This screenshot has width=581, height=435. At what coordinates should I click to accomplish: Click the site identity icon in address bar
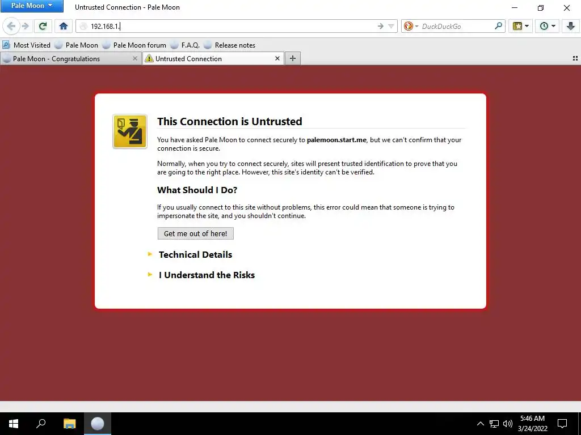[x=83, y=26]
